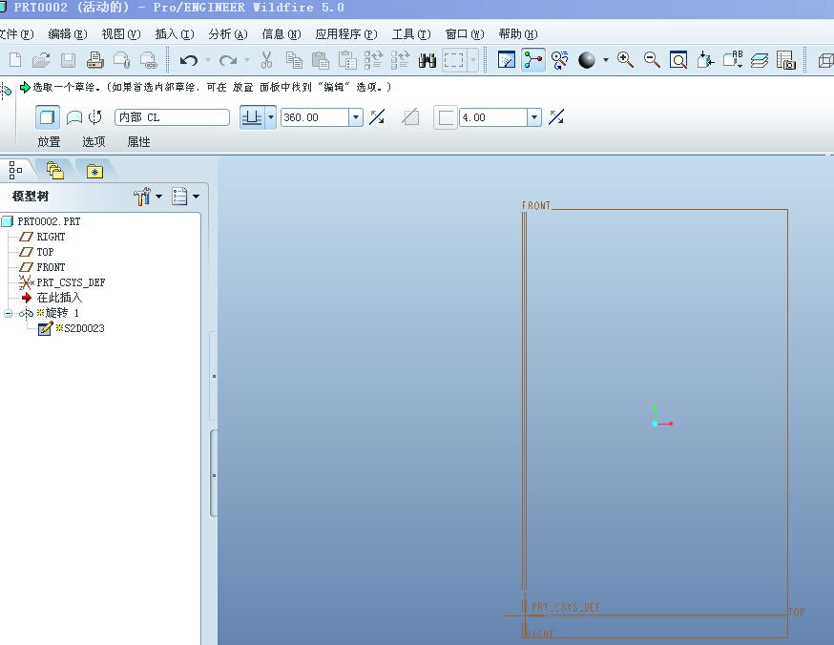Open the 编辑 menu
The height and width of the screenshot is (645, 834).
click(x=68, y=34)
